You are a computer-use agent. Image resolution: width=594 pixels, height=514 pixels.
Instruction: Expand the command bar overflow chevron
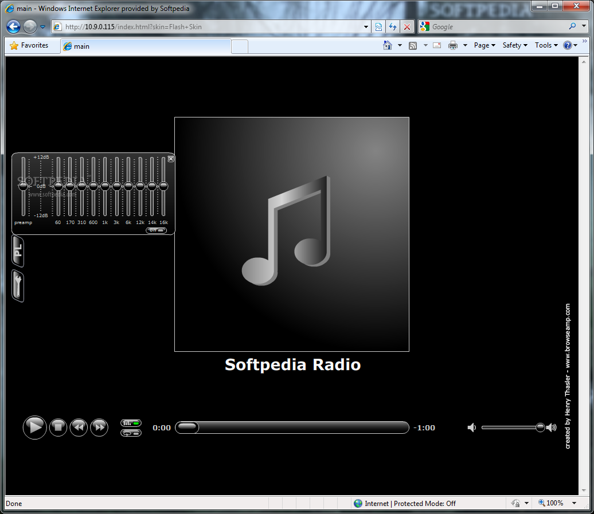584,41
